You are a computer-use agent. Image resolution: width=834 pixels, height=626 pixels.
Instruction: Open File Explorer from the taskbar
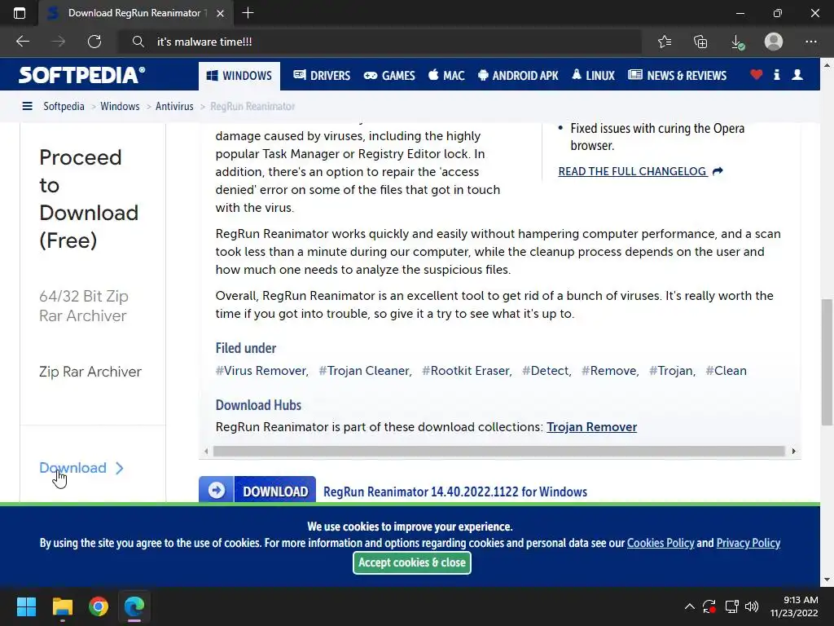tap(62, 606)
